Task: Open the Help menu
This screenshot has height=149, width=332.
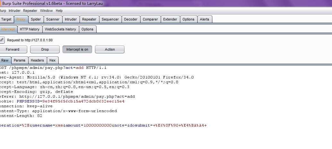Action: tap(59, 11)
